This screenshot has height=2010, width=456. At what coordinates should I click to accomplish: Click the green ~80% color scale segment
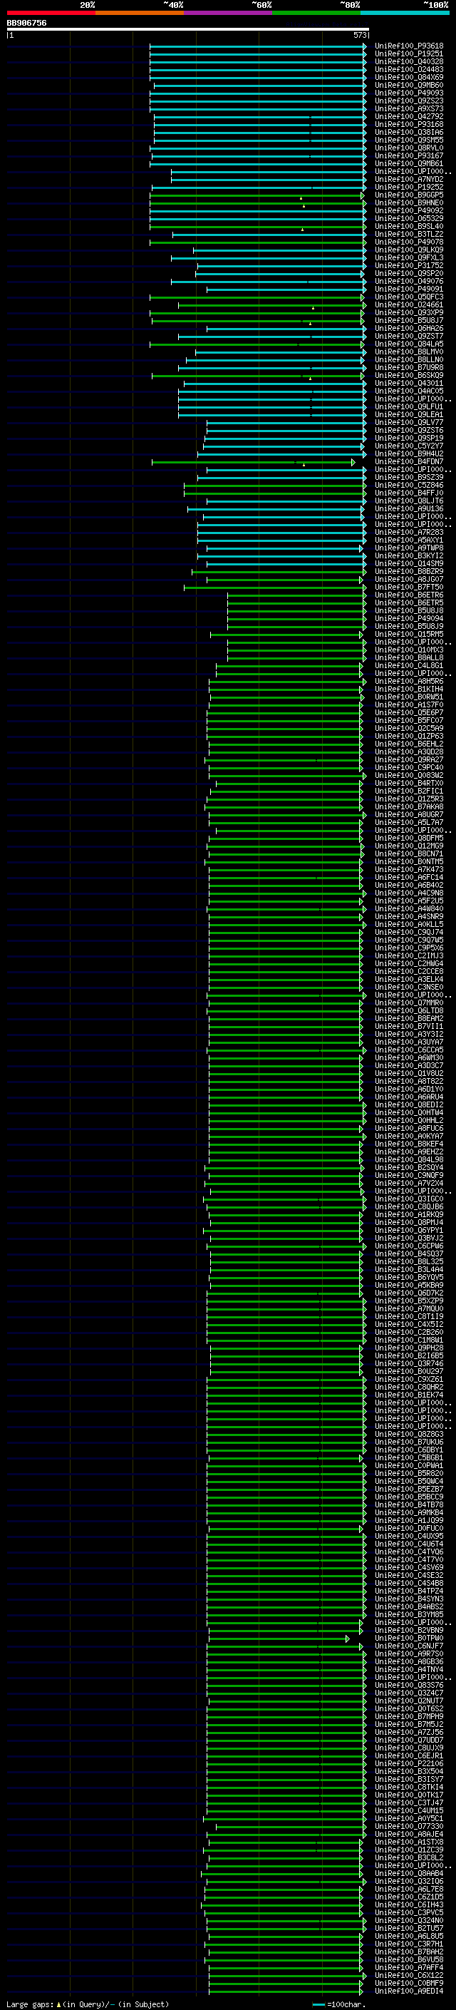[316, 13]
